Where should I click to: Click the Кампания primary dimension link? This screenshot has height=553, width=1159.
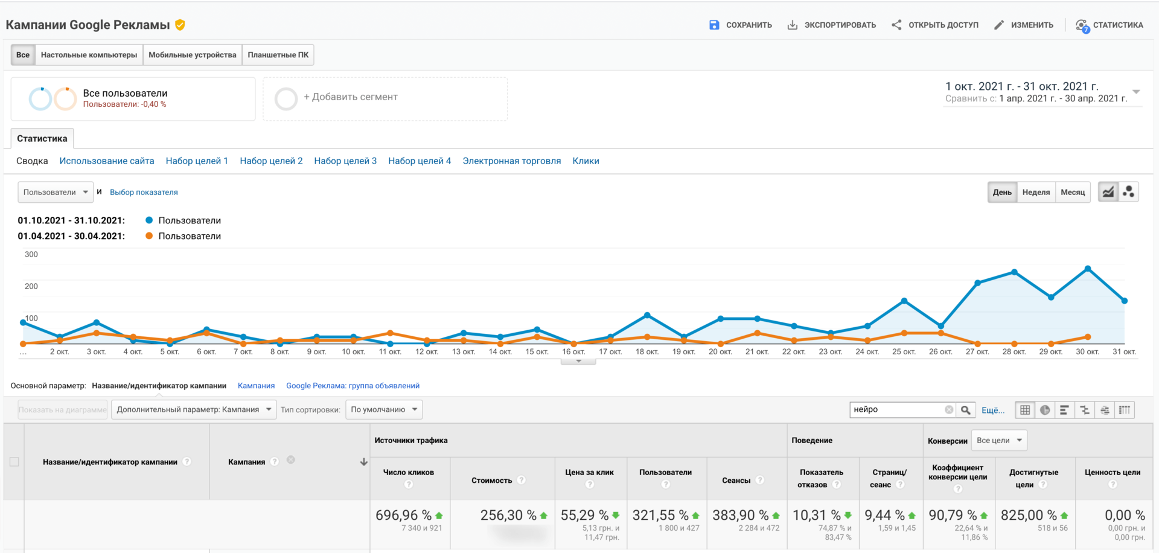(256, 386)
